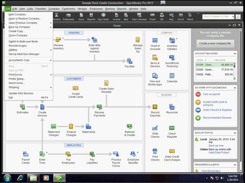This screenshot has width=245, height=183.
Task: Select New Company from File menu
Action: [x=18, y=14]
